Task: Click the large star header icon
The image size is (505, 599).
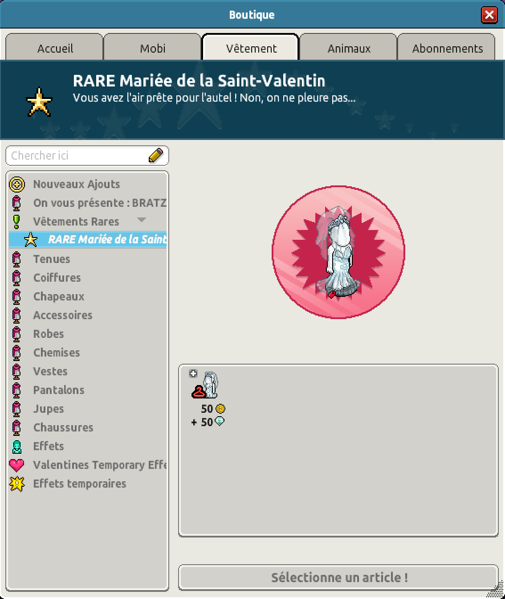Action: (x=39, y=102)
